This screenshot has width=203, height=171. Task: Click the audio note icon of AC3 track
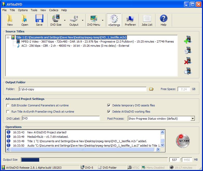[18, 46]
